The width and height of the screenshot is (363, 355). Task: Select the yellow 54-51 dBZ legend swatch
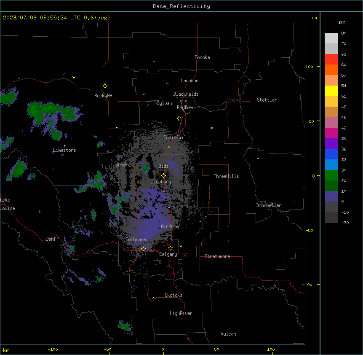coord(331,91)
